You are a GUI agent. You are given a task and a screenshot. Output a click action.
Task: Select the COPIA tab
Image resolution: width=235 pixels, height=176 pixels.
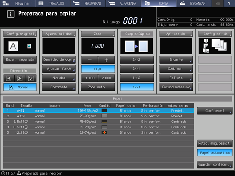tap(159, 3)
